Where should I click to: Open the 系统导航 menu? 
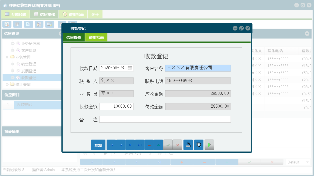[x=15, y=14]
